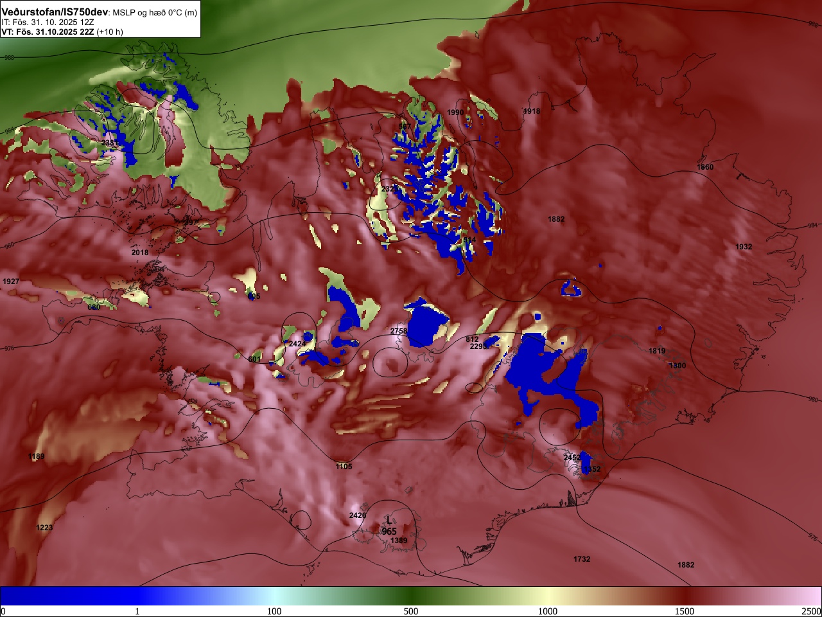The image size is (822, 617).
Task: Click the color scale label 500
Action: tap(411, 611)
